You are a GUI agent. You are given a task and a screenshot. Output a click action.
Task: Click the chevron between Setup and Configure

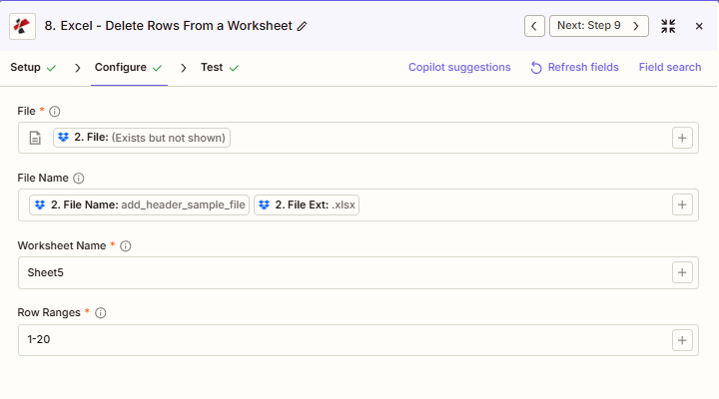click(78, 68)
